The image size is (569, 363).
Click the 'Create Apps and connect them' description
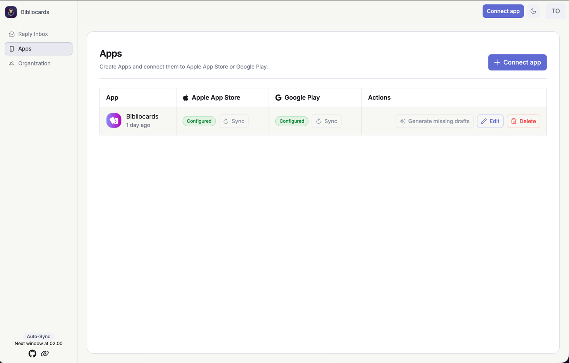tap(183, 67)
